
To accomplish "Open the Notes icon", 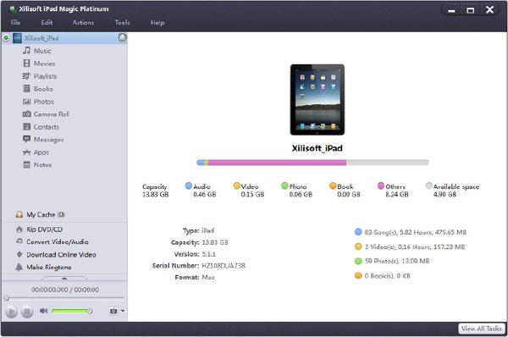I will (x=27, y=164).
